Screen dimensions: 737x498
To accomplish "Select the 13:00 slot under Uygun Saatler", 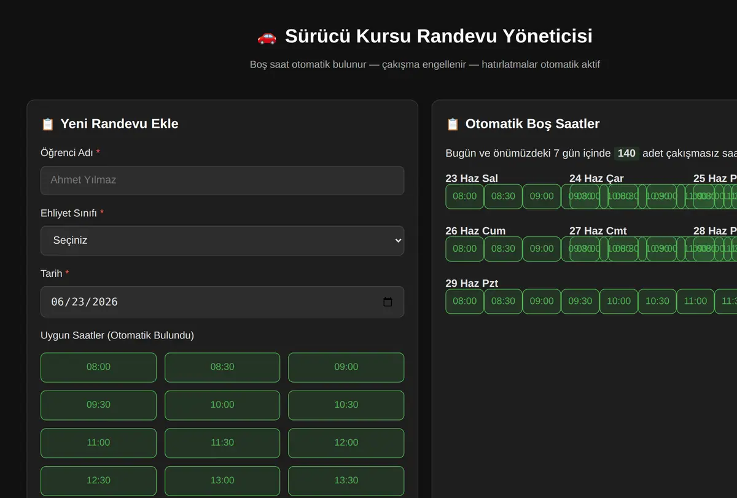I will click(x=222, y=481).
